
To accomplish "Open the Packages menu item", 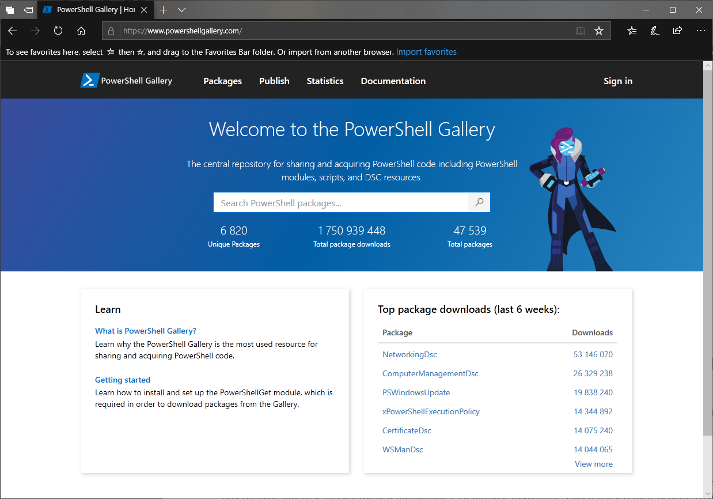I will [x=222, y=81].
